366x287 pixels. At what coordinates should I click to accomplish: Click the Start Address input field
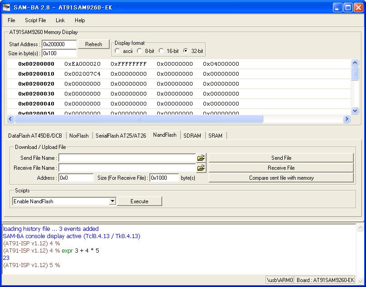59,44
